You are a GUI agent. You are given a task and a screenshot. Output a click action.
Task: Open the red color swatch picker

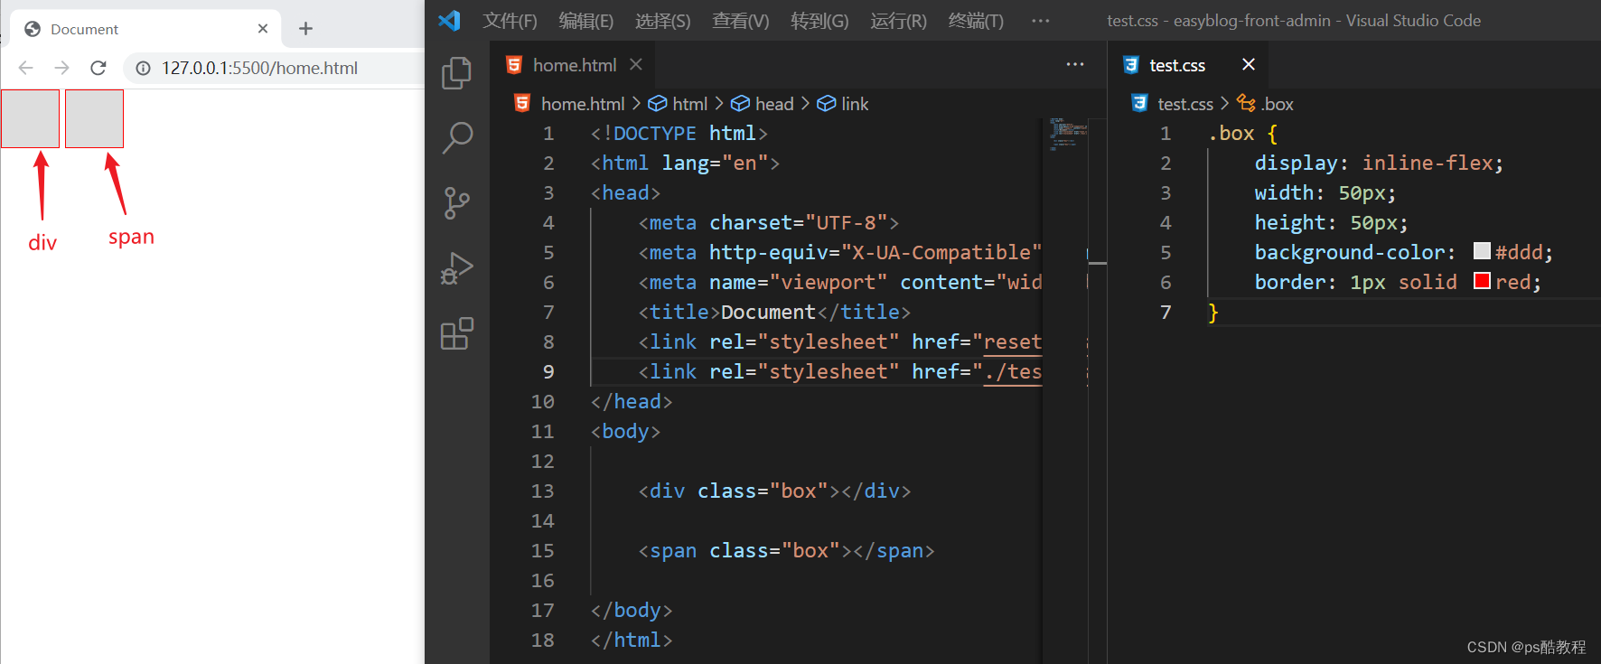point(1482,281)
